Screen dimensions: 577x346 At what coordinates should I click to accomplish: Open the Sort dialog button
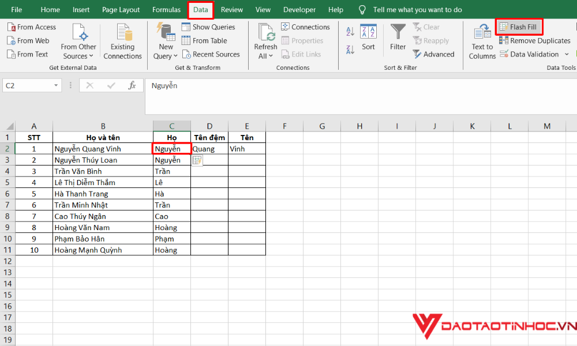368,37
